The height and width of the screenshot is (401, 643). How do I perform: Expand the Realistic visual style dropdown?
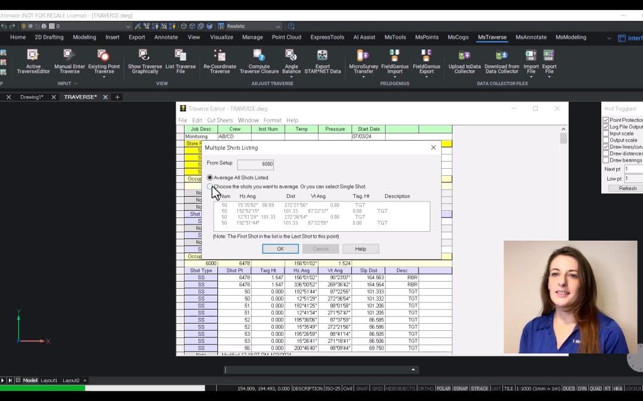(278, 26)
